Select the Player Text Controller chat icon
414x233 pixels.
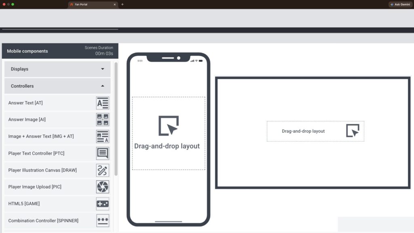coord(102,153)
